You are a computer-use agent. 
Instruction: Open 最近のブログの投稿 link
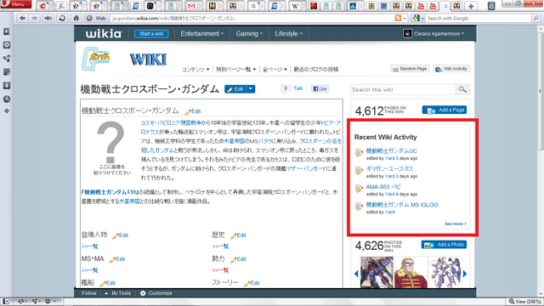tap(315, 70)
